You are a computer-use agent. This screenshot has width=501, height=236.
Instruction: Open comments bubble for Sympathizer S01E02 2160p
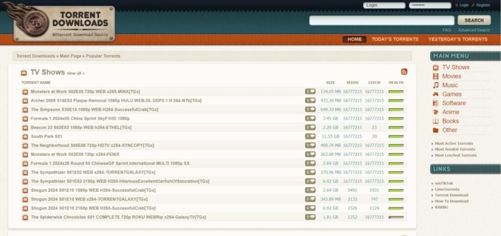coord(310,181)
